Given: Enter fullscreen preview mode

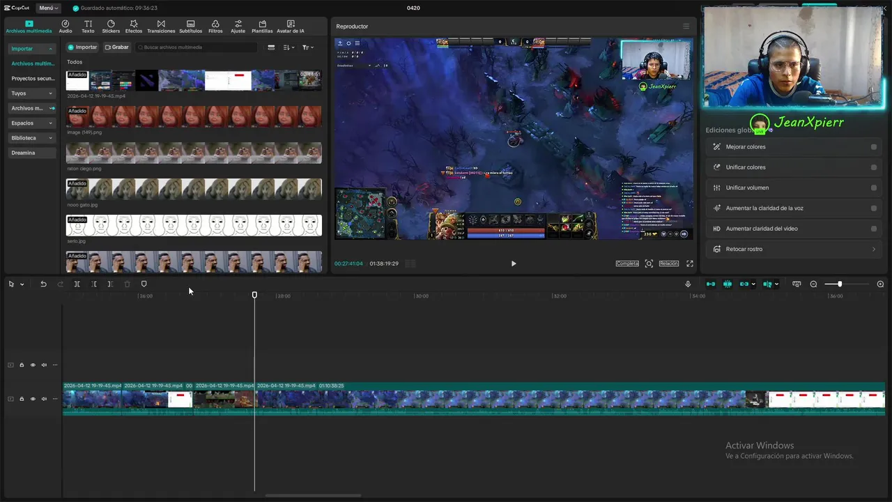Looking at the screenshot, I should tap(690, 264).
